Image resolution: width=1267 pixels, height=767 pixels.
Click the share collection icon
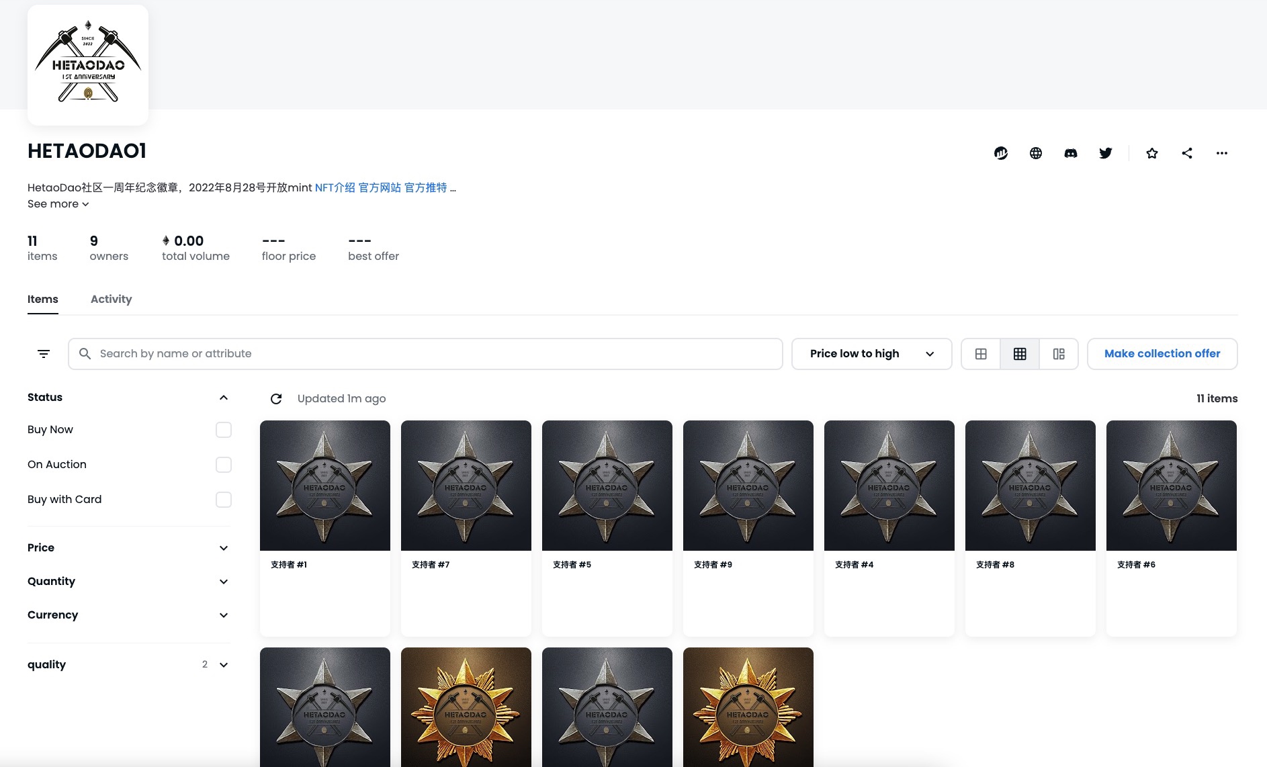[x=1187, y=153]
